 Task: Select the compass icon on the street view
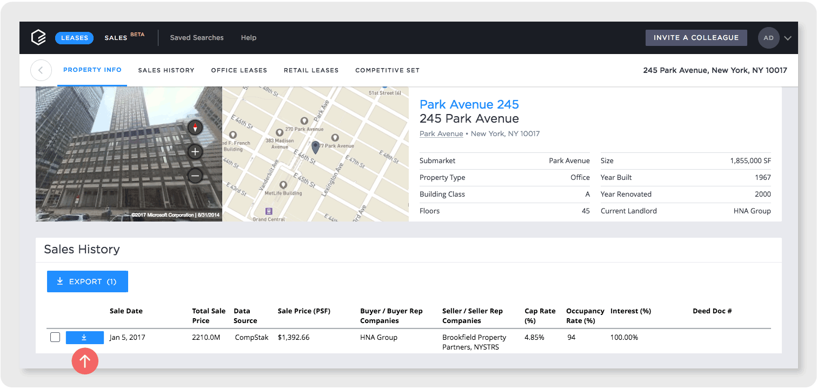[x=195, y=128]
